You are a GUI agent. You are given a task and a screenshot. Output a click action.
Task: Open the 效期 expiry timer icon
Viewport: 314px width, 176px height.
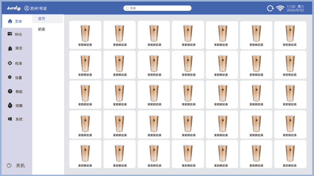tap(10, 105)
